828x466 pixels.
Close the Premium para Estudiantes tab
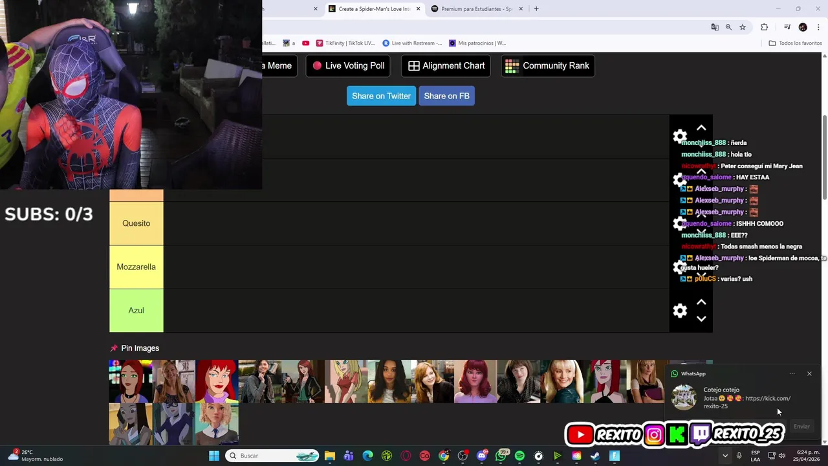[521, 9]
